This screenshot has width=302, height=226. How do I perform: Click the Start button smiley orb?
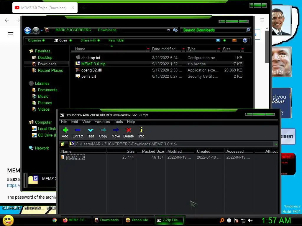(x=8, y=220)
